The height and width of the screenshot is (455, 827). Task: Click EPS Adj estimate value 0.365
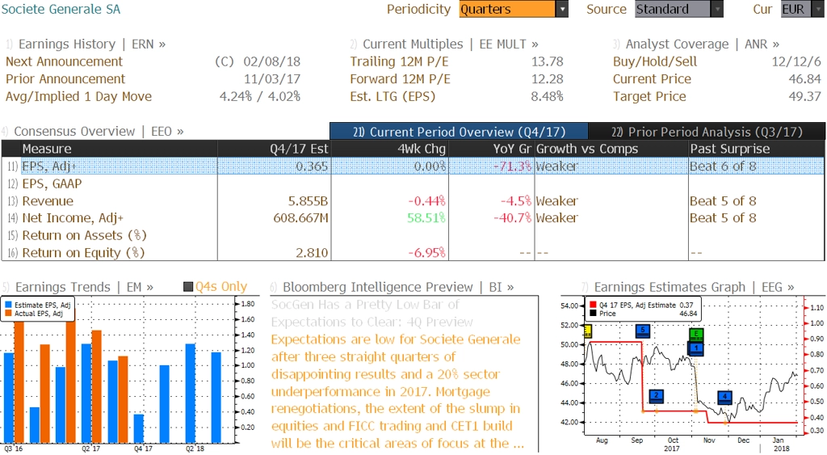(x=312, y=166)
